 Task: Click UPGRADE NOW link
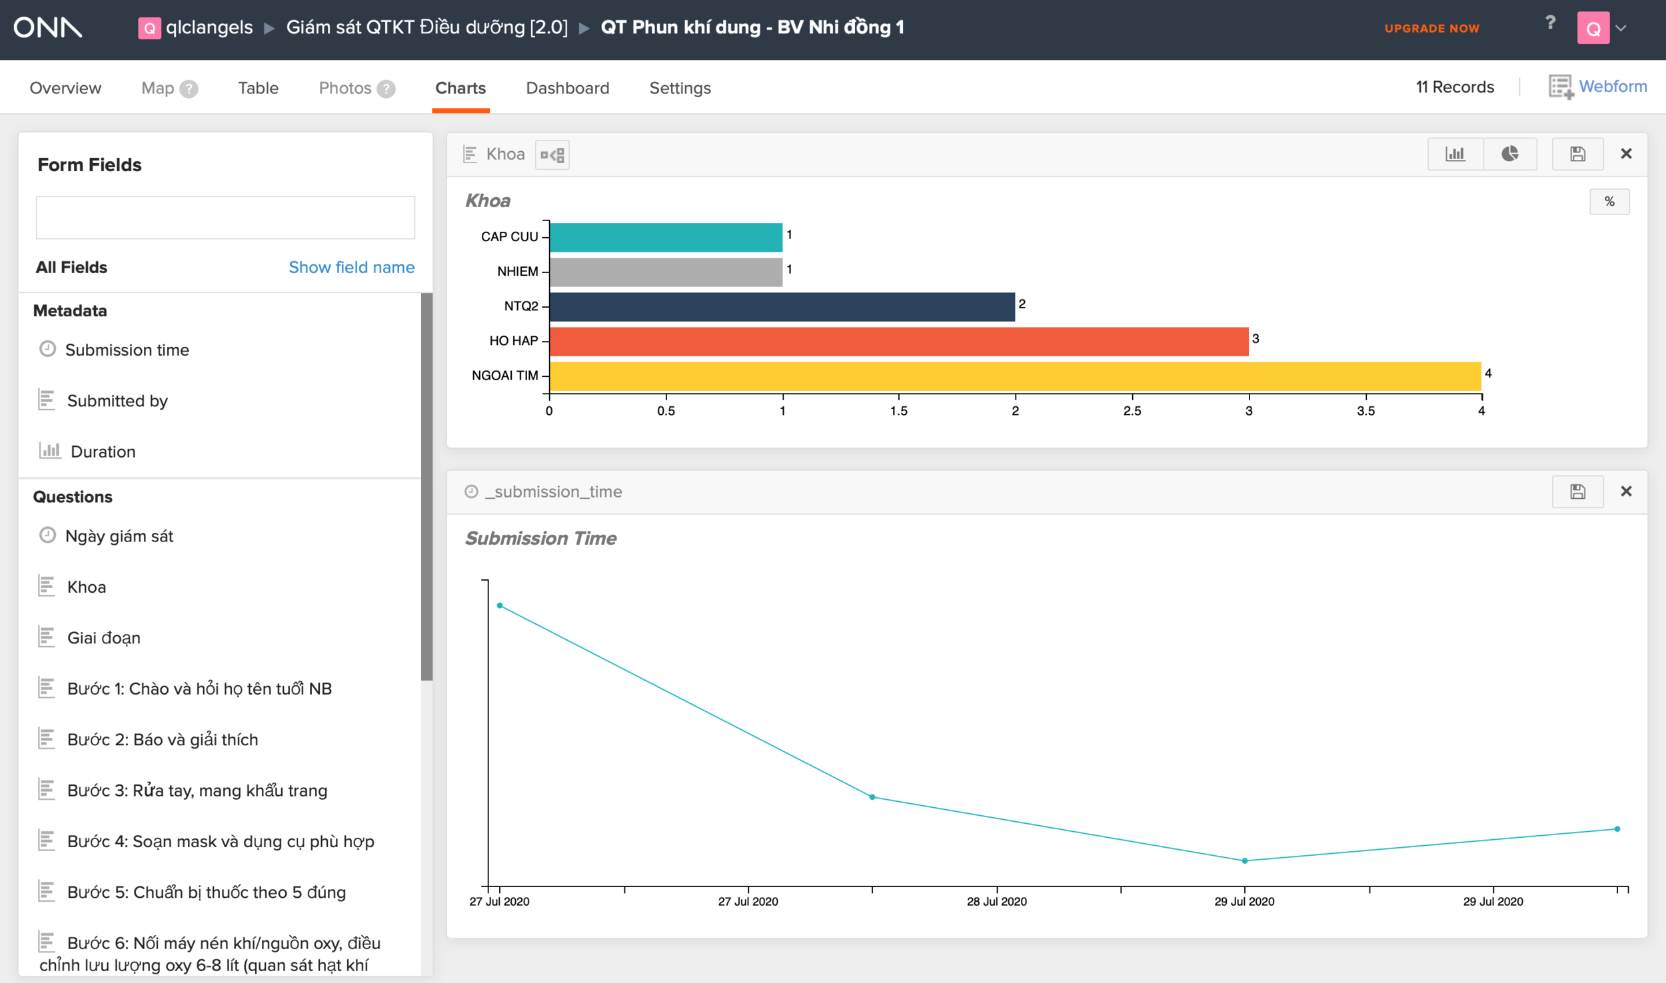[x=1431, y=29]
